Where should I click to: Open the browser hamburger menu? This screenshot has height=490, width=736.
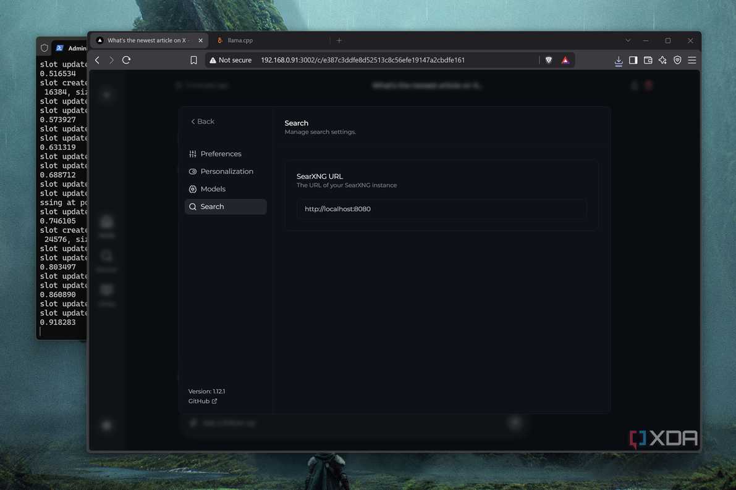tap(692, 60)
